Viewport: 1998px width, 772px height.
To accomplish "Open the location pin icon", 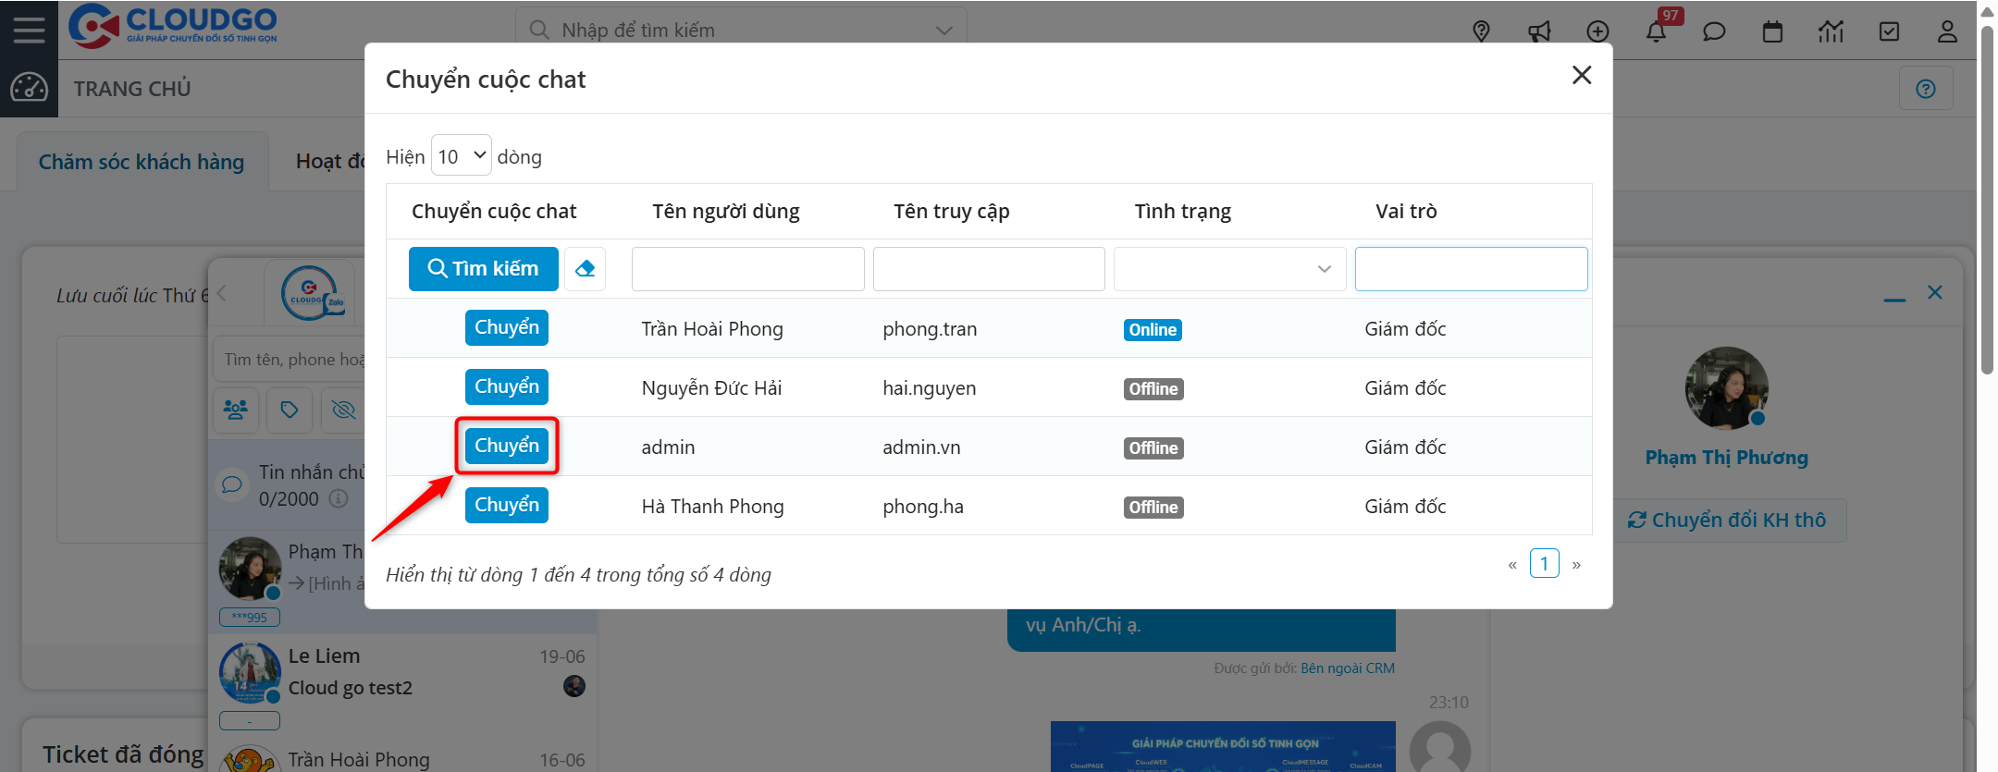I will pyautogui.click(x=1481, y=31).
